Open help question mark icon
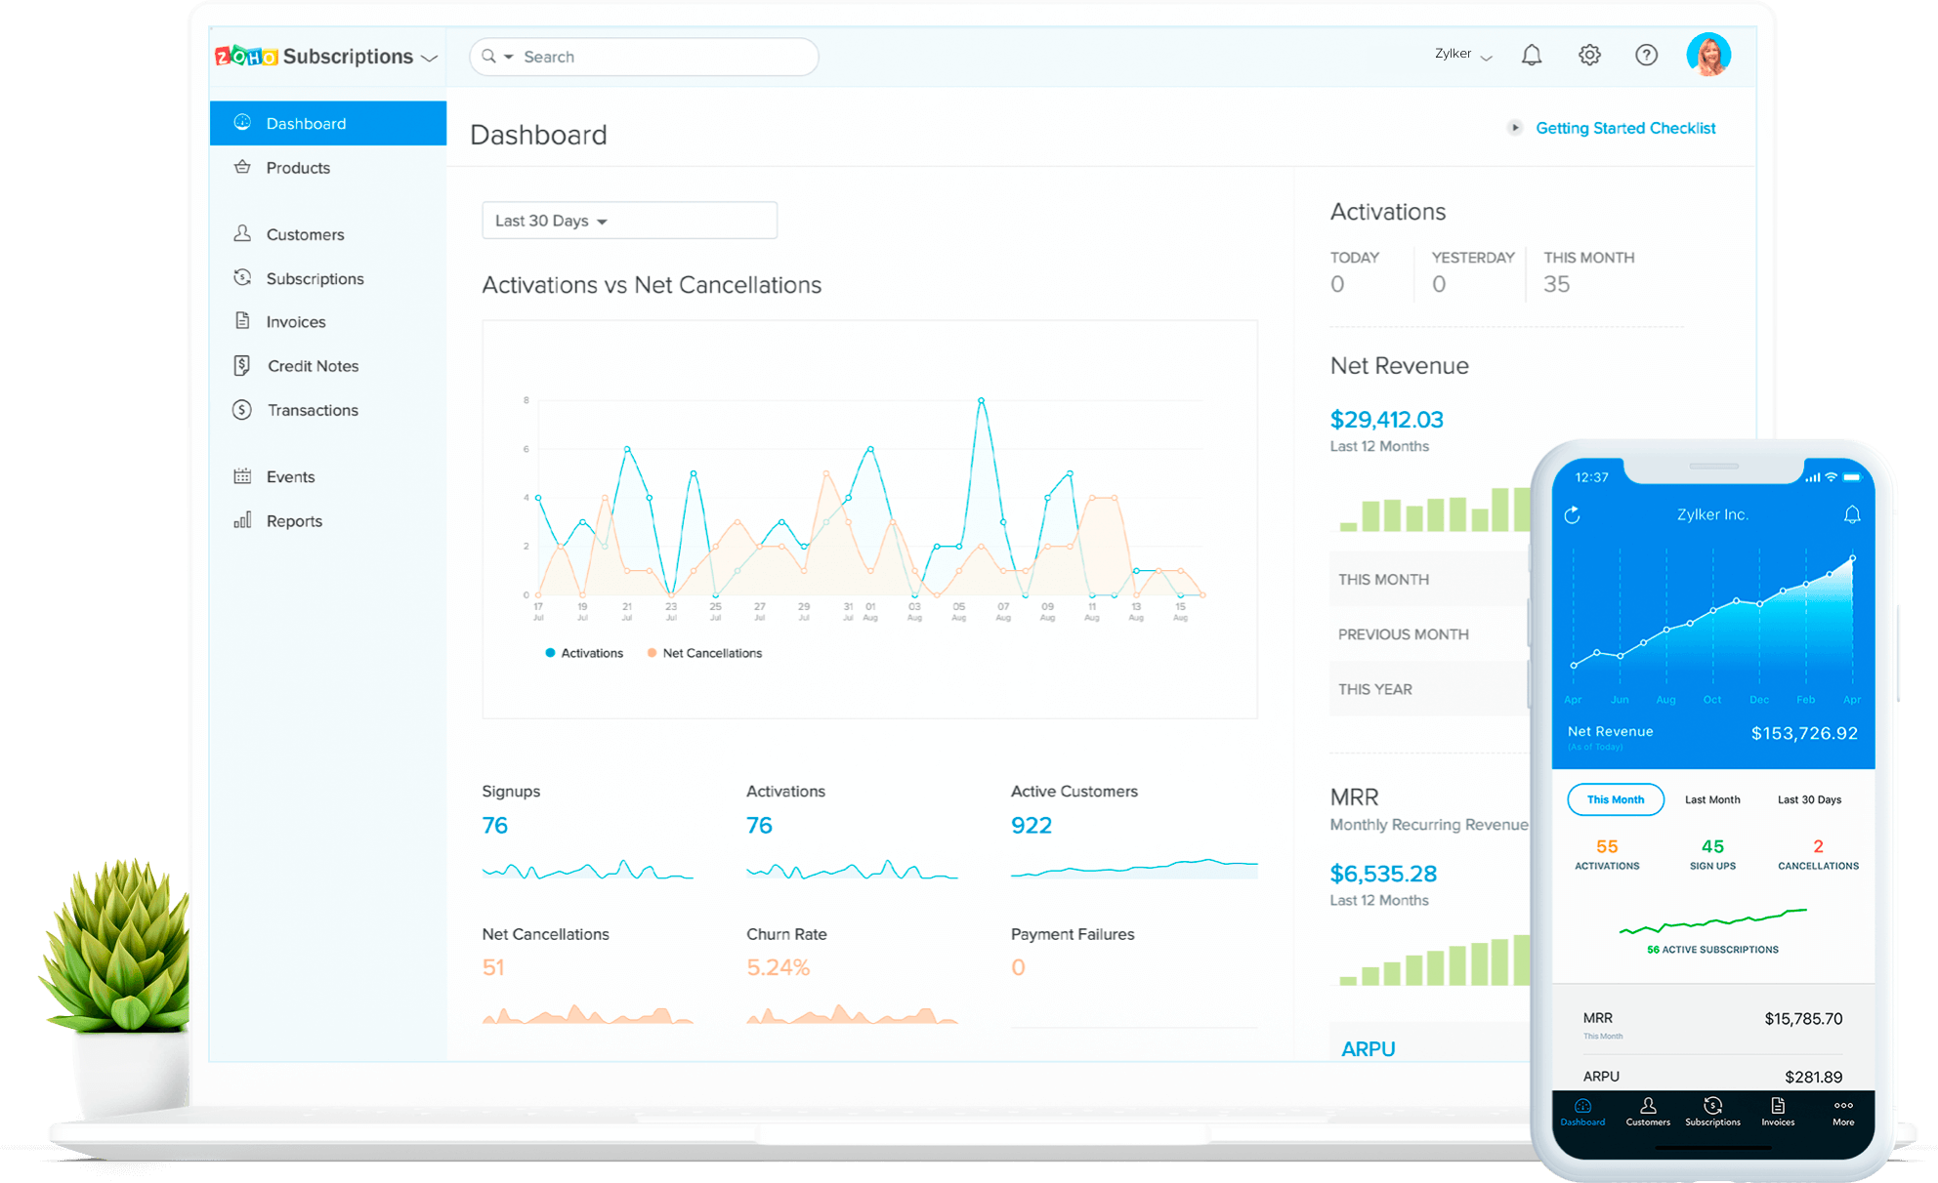The width and height of the screenshot is (1938, 1183). (x=1646, y=56)
